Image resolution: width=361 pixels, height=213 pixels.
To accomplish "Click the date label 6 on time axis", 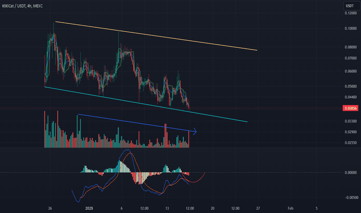I will click(x=122, y=208).
